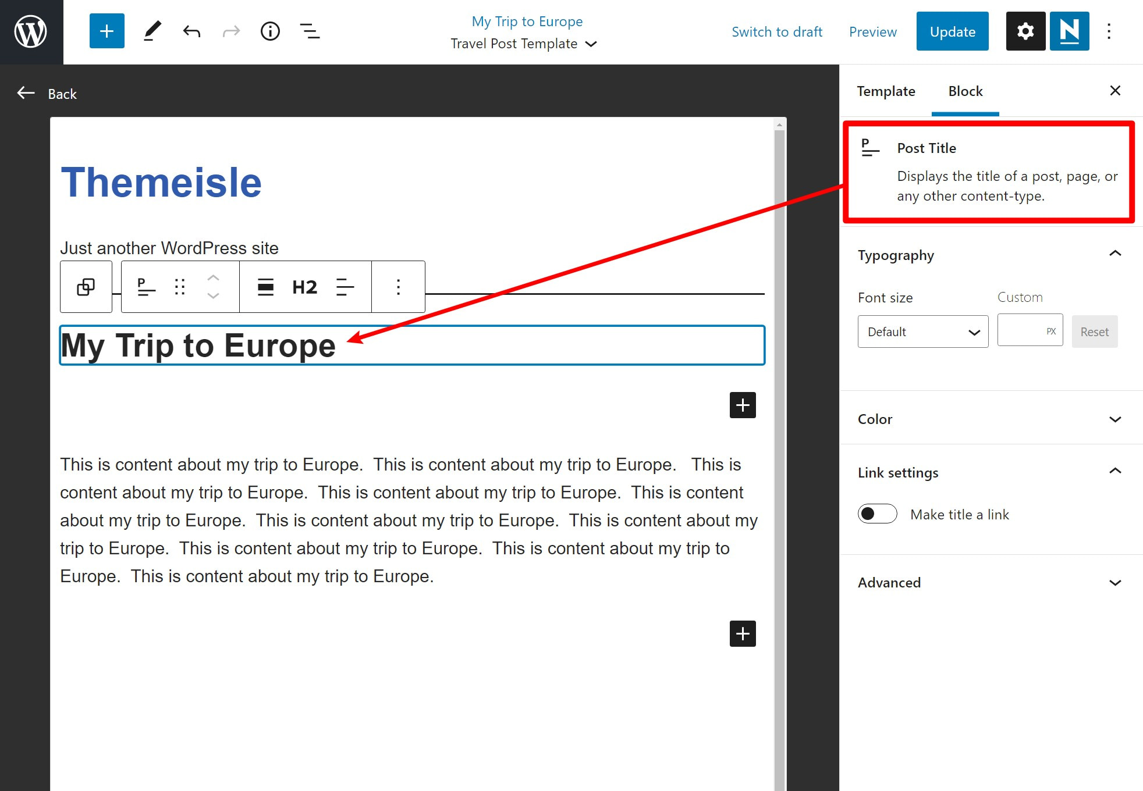Open editor details information panel

(x=270, y=31)
